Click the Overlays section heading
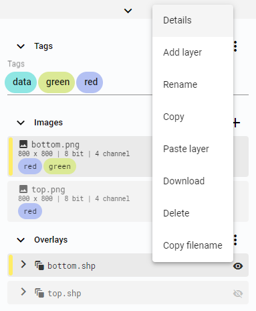256x311 pixels. (51, 240)
